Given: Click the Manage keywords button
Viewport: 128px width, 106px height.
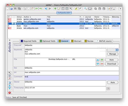Looking at the screenshot, I should (x=113, y=54).
